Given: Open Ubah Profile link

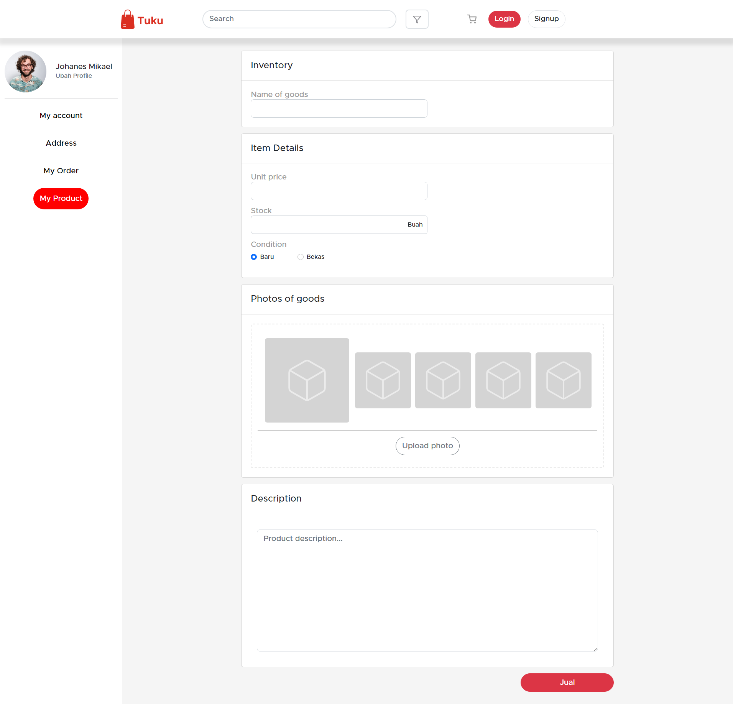Looking at the screenshot, I should tap(74, 76).
